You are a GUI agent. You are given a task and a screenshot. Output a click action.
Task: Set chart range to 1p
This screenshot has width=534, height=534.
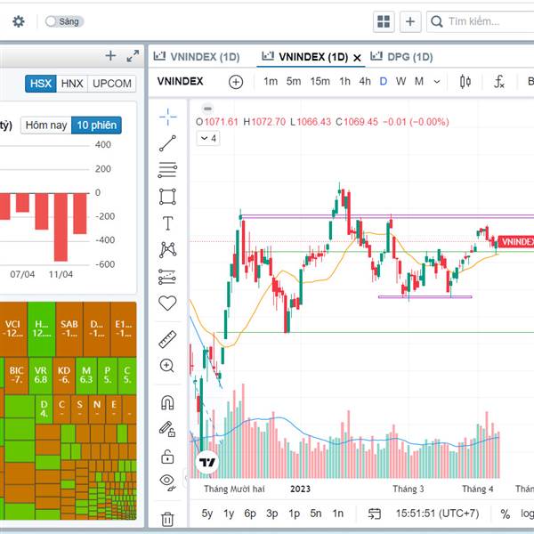(x=294, y=514)
